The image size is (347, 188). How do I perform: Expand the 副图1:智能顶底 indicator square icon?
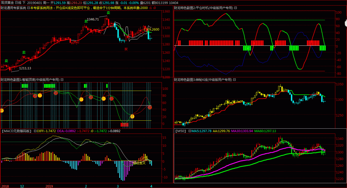62,80
